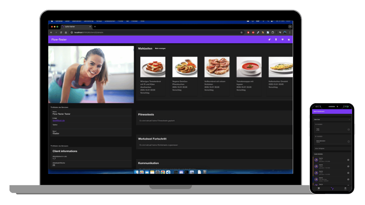Toggle the first task checkbox on phone
The image size is (365, 205).
[349, 129]
